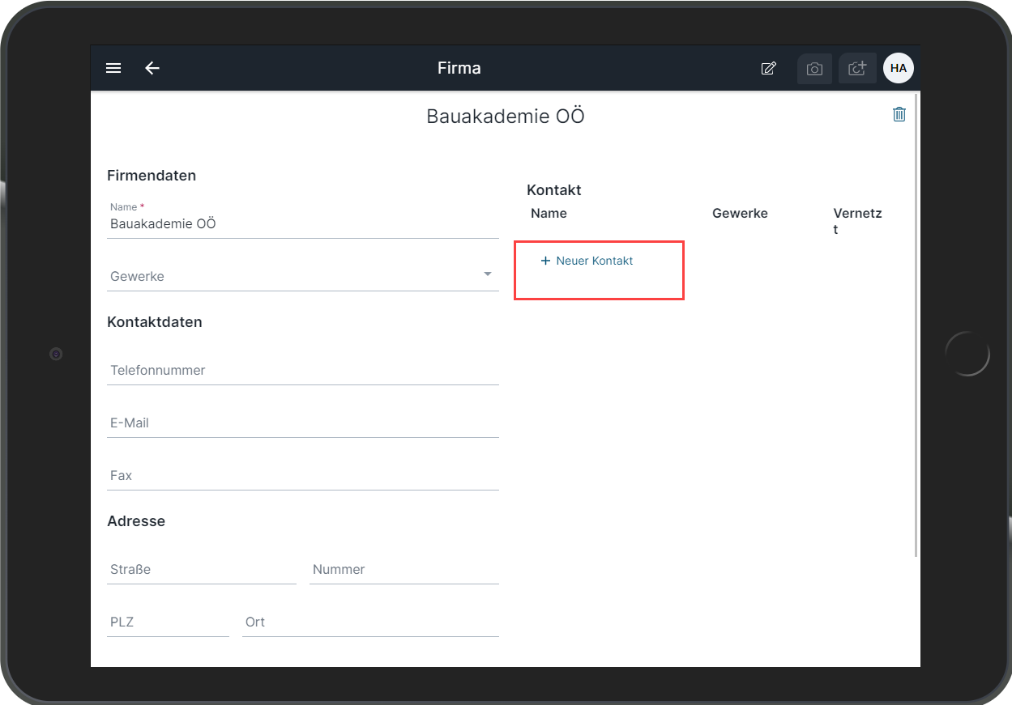Image resolution: width=1012 pixels, height=705 pixels.
Task: Go back with the arrow icon
Action: 152,68
